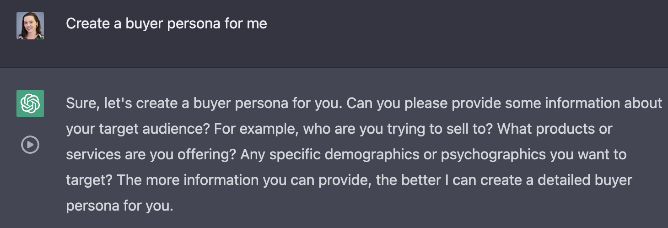The height and width of the screenshot is (228, 668).
Task: Click the words "you want to" ending the third line
Action: click(x=588, y=155)
